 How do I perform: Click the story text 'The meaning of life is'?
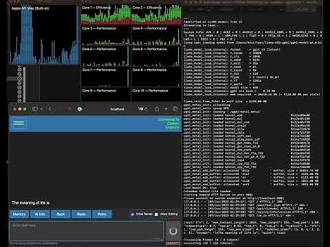coord(30,202)
